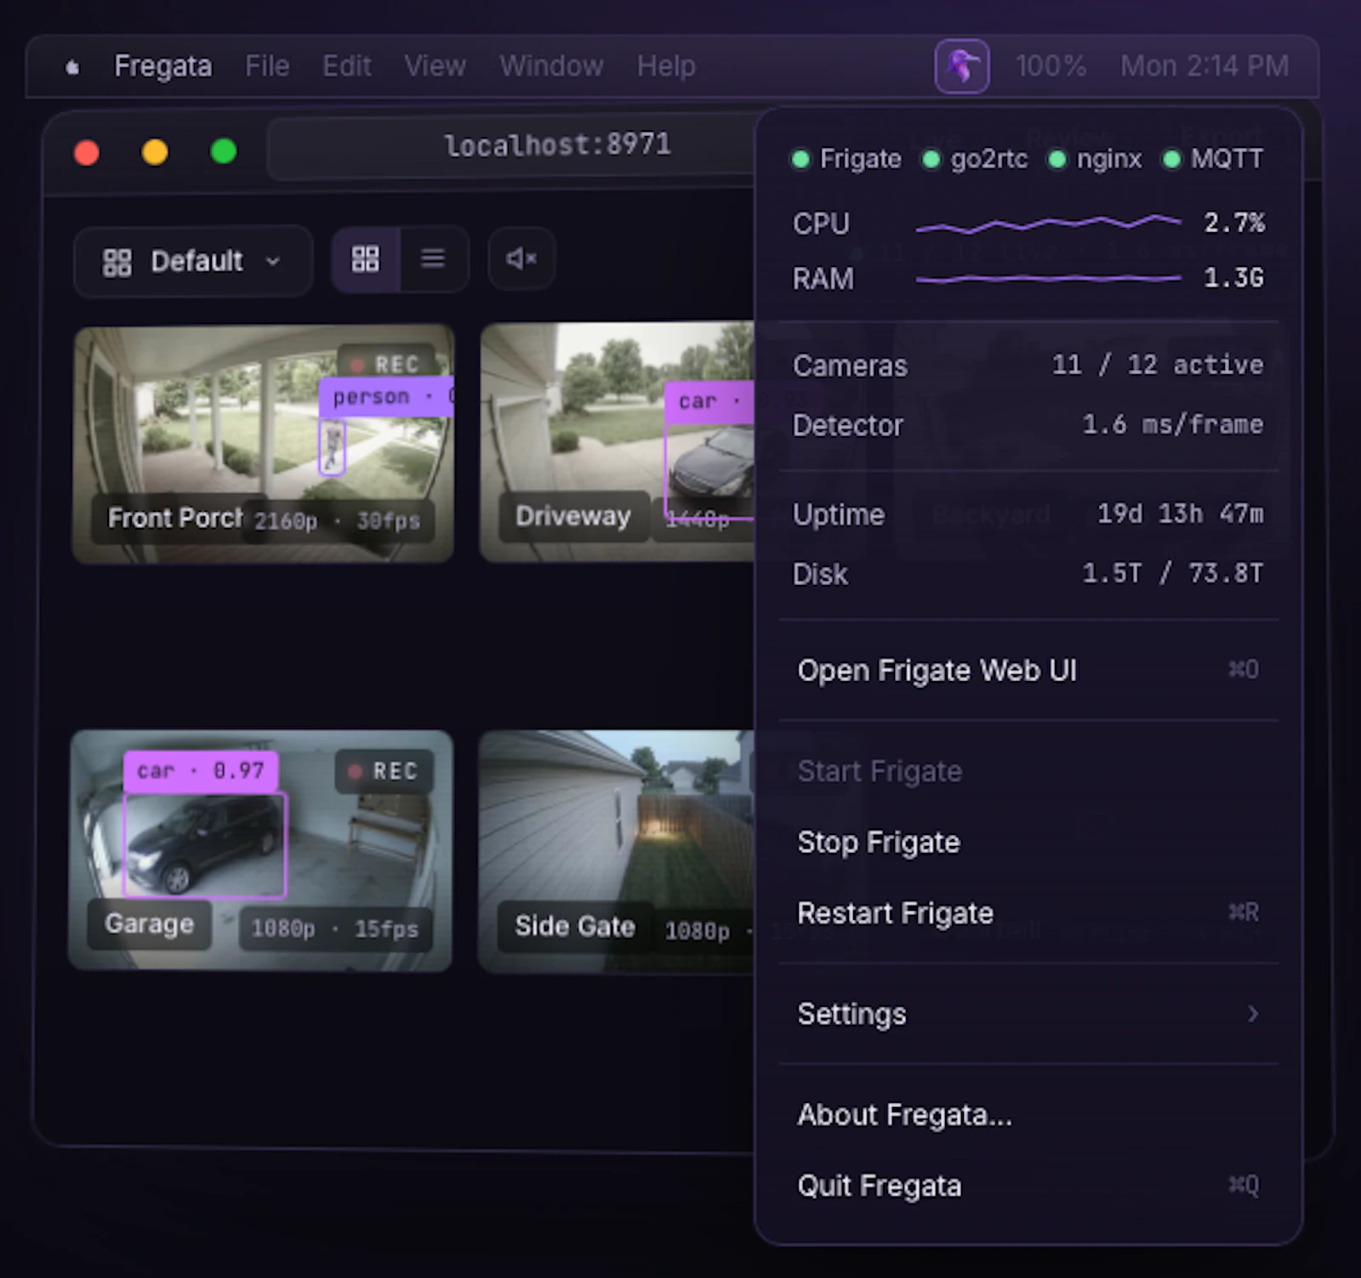Click the car detection label on Driveway
Viewport: 1361px width, 1278px height.
point(709,401)
